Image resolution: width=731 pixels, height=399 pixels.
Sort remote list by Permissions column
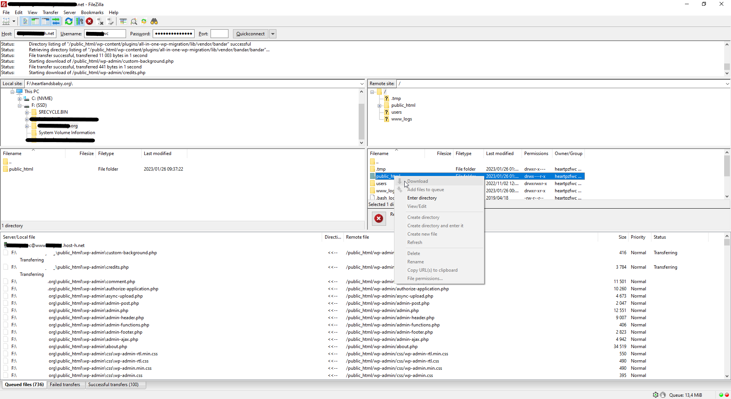[536, 154]
